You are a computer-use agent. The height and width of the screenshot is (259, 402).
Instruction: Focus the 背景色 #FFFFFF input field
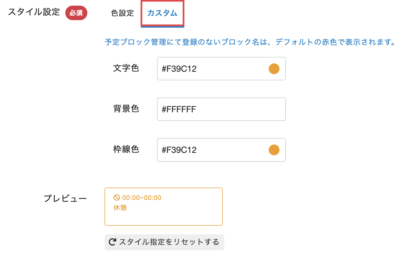tap(221, 109)
